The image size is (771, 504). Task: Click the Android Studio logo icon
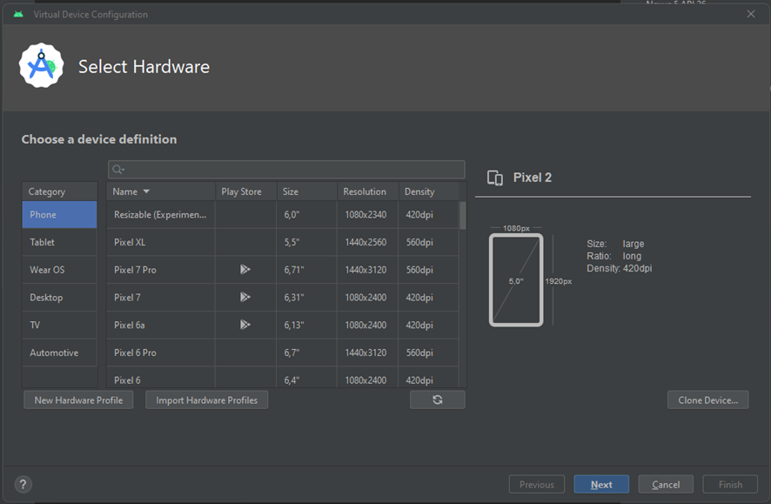tap(41, 66)
